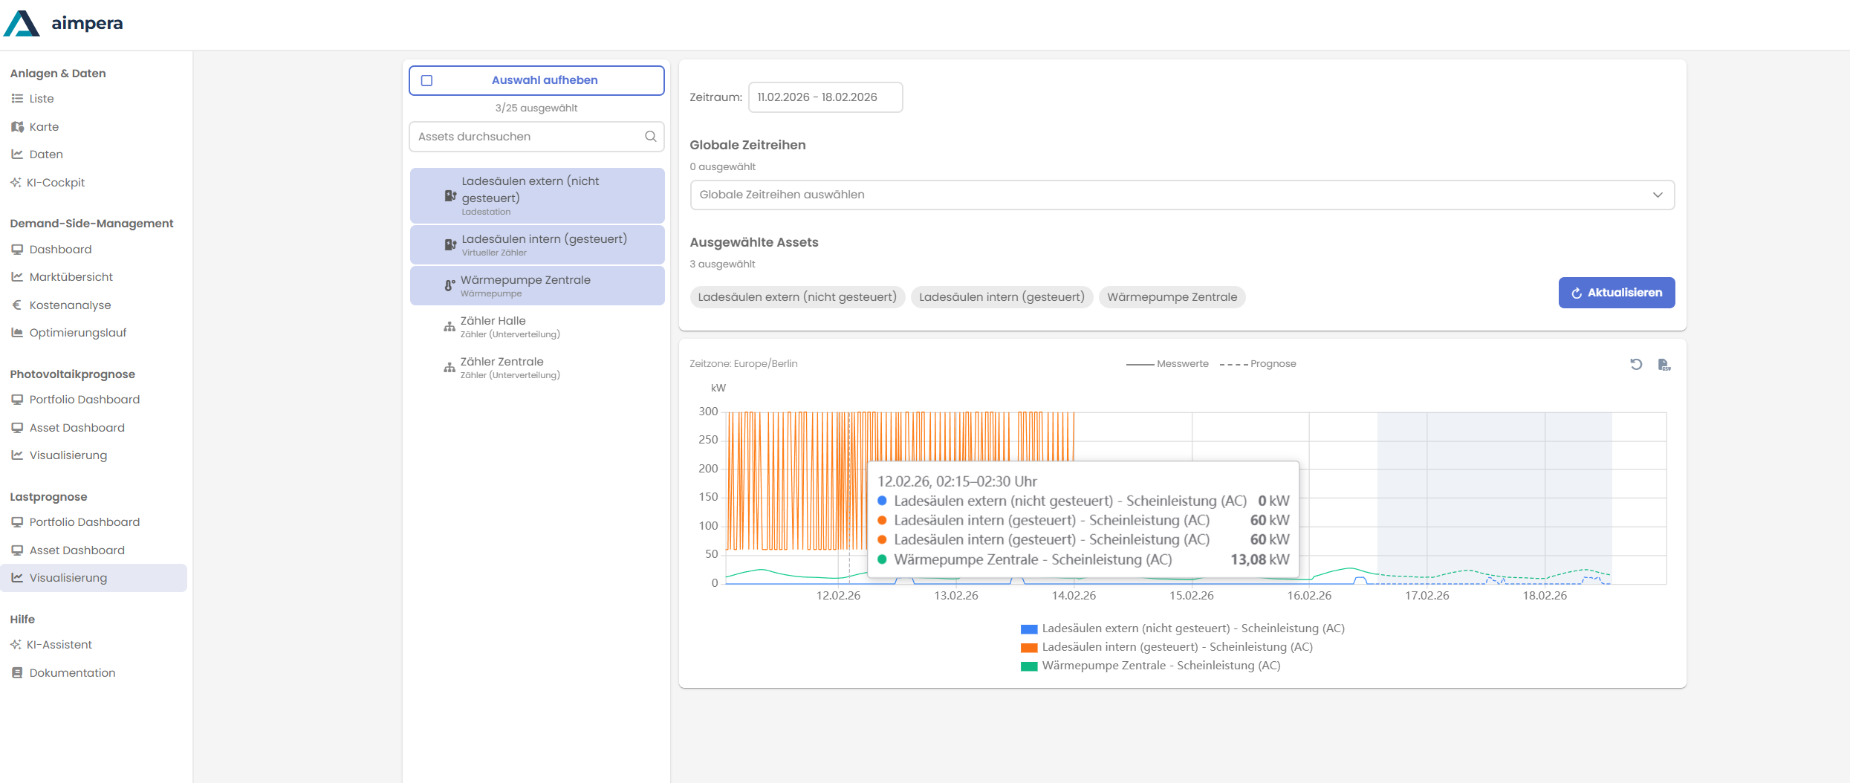Image resolution: width=1850 pixels, height=783 pixels.
Task: Toggle the Auswahl aufheben checkbox
Action: [427, 81]
